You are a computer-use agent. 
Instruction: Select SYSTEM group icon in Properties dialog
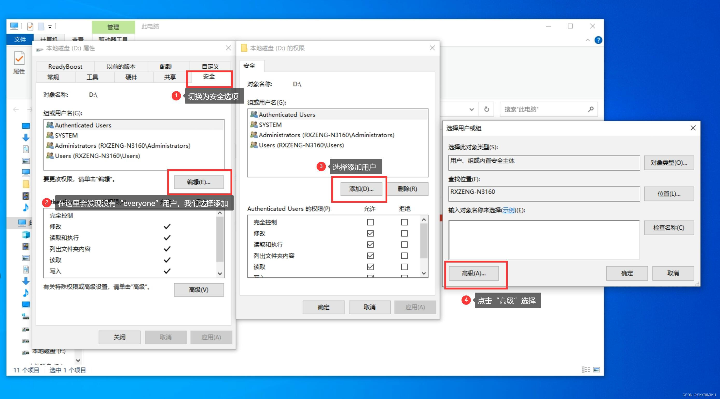(x=50, y=135)
